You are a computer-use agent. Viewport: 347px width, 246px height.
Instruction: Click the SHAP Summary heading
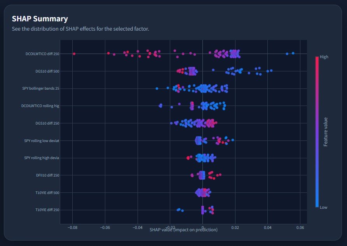pyautogui.click(x=40, y=19)
